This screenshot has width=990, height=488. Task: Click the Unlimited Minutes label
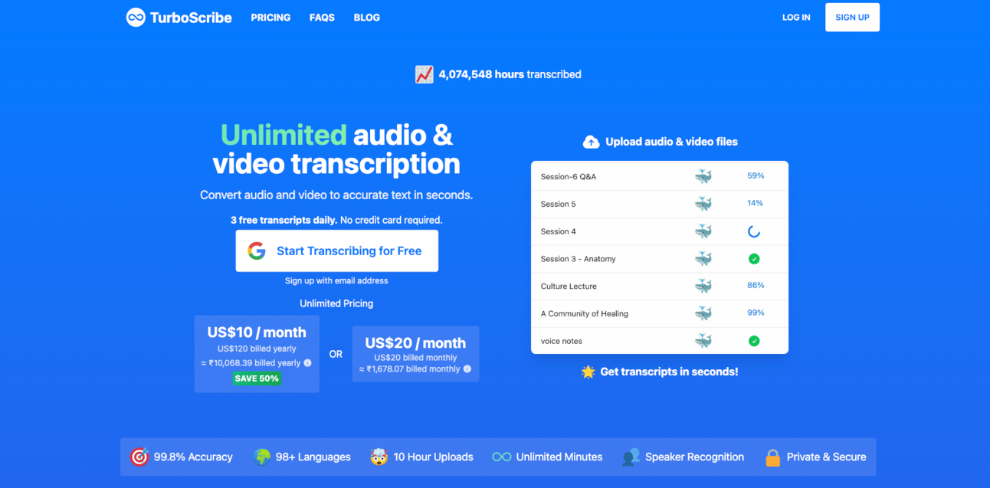(559, 457)
